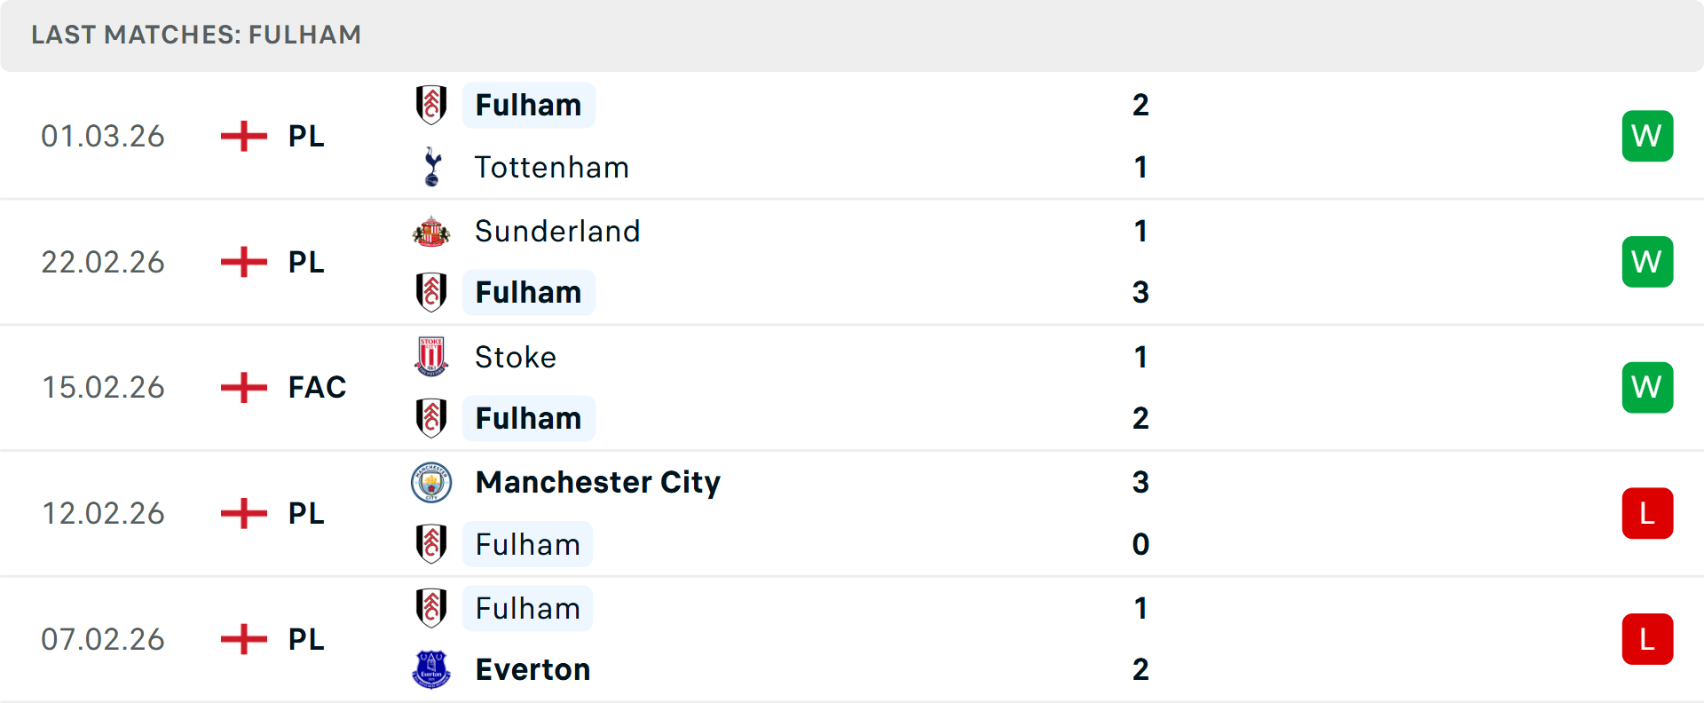The width and height of the screenshot is (1704, 703).
Task: Open the L result badge for Manchester City match
Action: coord(1647,513)
